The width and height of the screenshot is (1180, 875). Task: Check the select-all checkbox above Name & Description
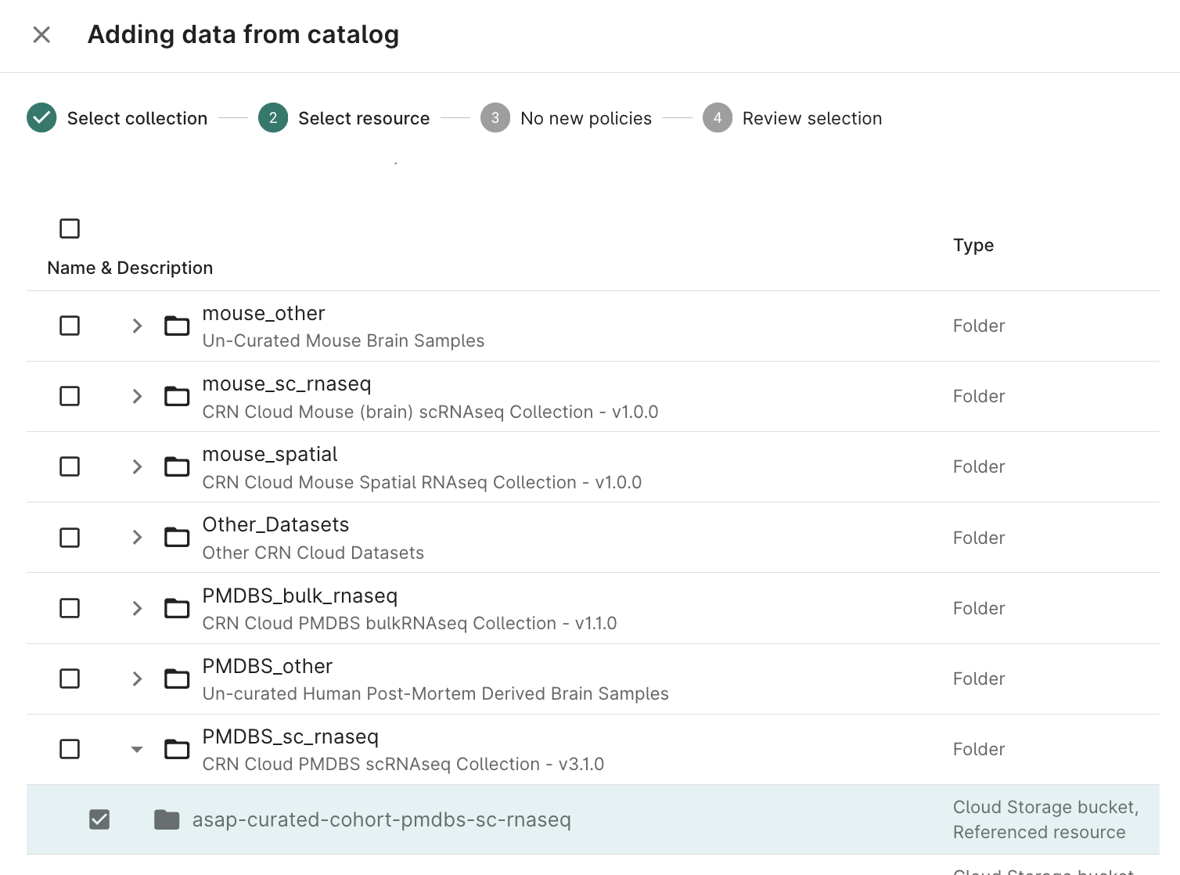click(70, 228)
